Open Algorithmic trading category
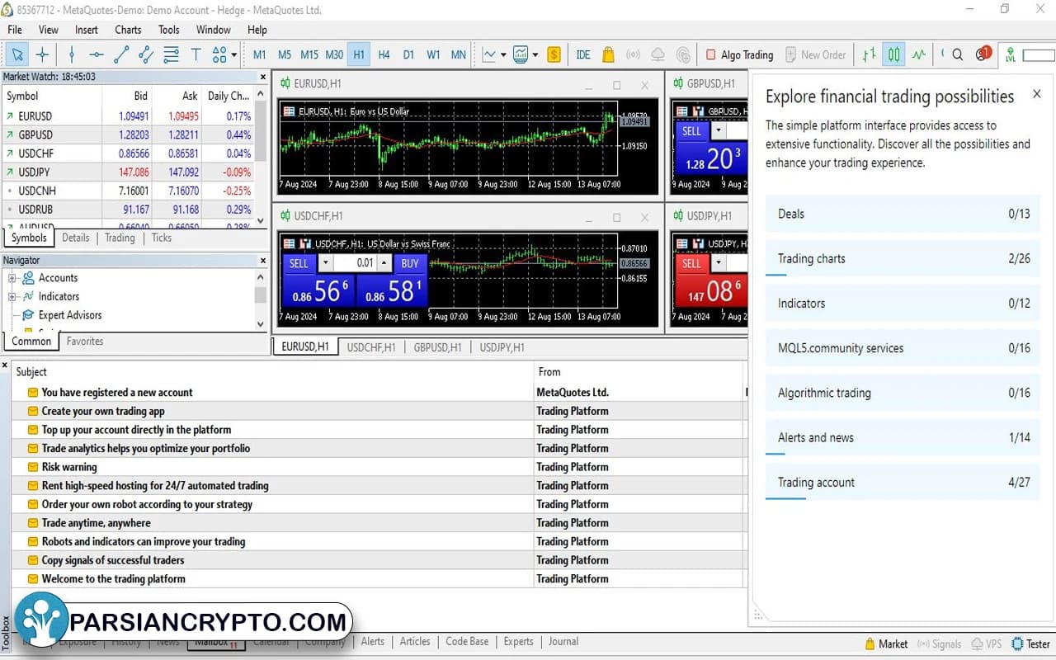Screen dimensions: 1056x660 click(x=903, y=393)
